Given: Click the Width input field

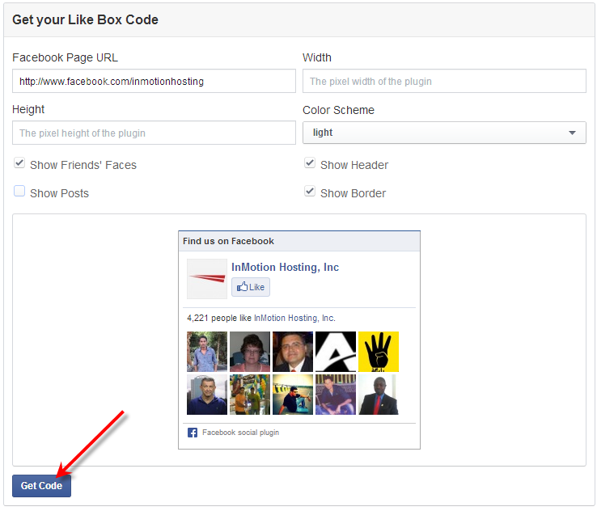Looking at the screenshot, I should (x=444, y=81).
